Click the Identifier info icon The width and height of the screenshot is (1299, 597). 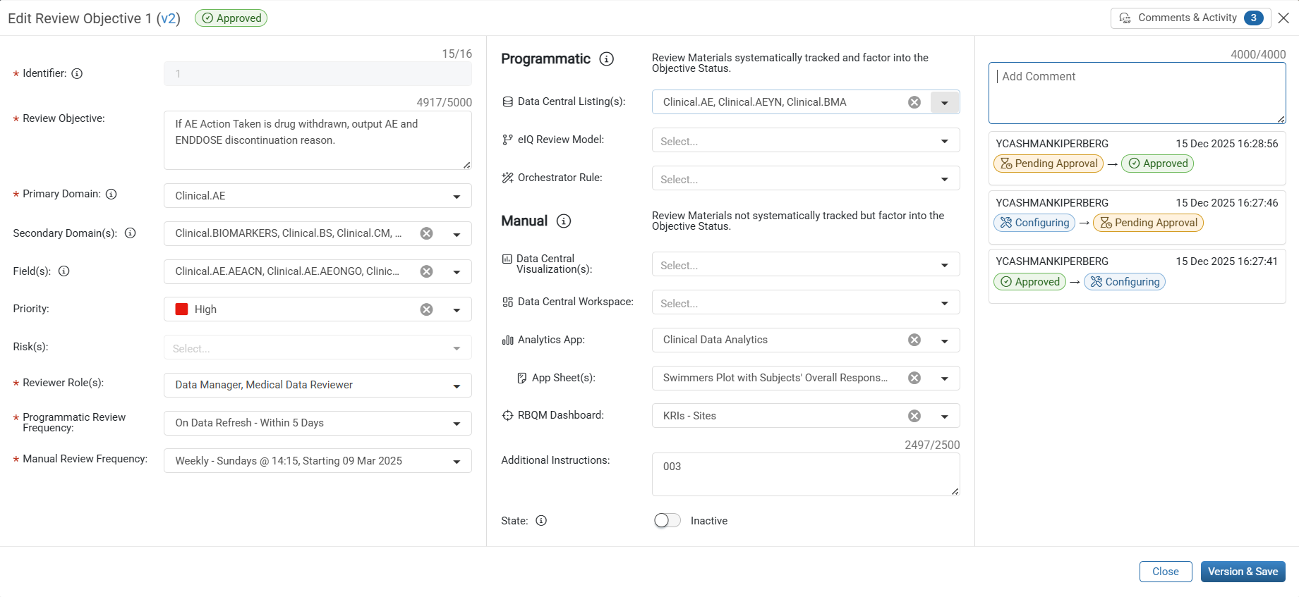78,73
